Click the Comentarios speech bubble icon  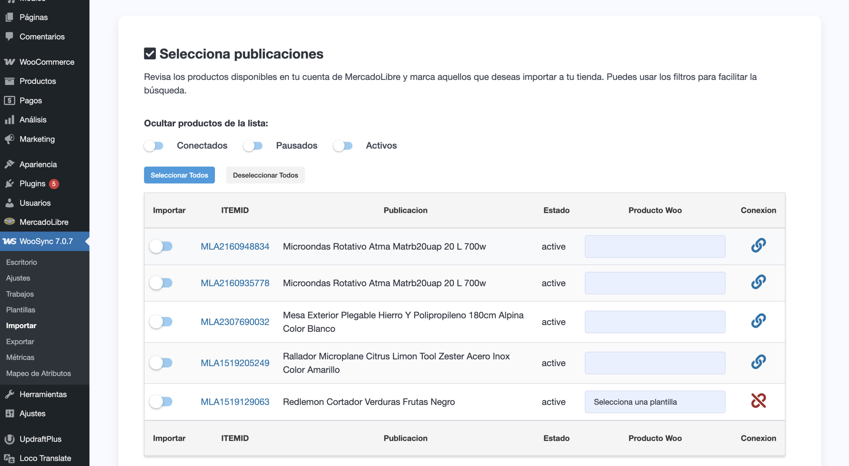point(10,36)
